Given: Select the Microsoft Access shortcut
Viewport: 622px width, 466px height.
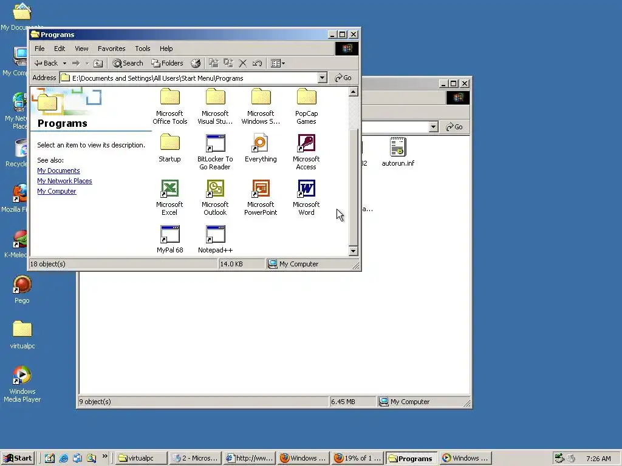Looking at the screenshot, I should 306,152.
